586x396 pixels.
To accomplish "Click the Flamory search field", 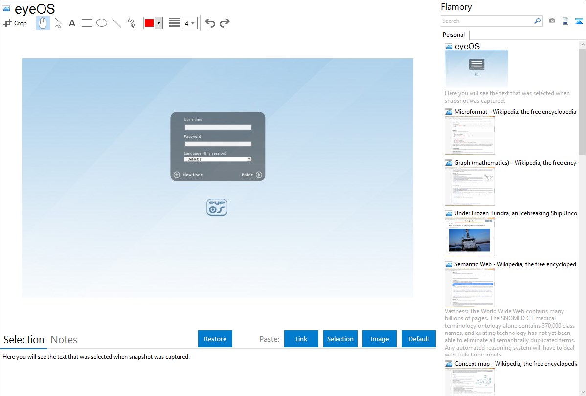I will [x=487, y=21].
